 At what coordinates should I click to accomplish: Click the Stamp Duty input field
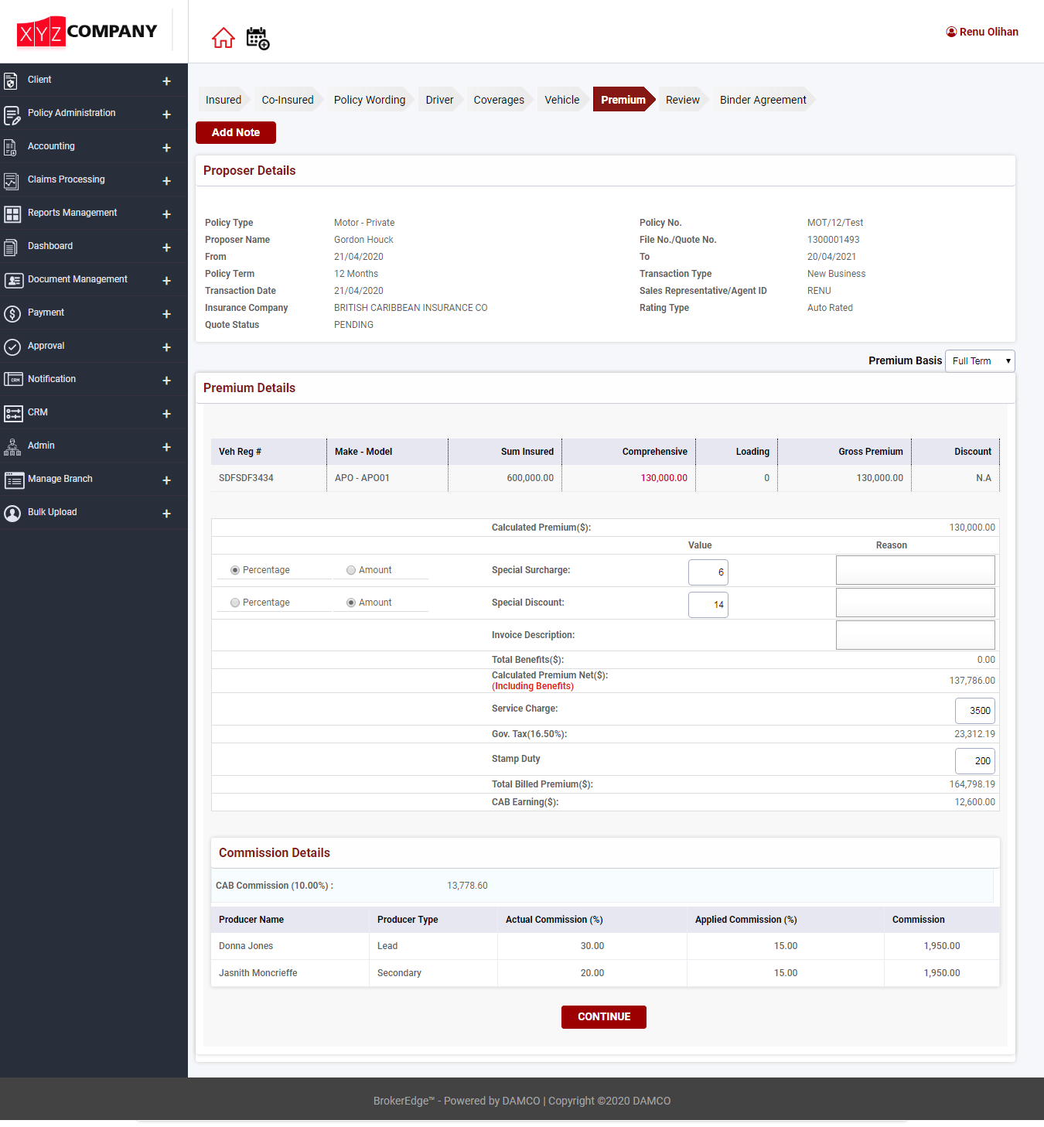pyautogui.click(x=975, y=761)
